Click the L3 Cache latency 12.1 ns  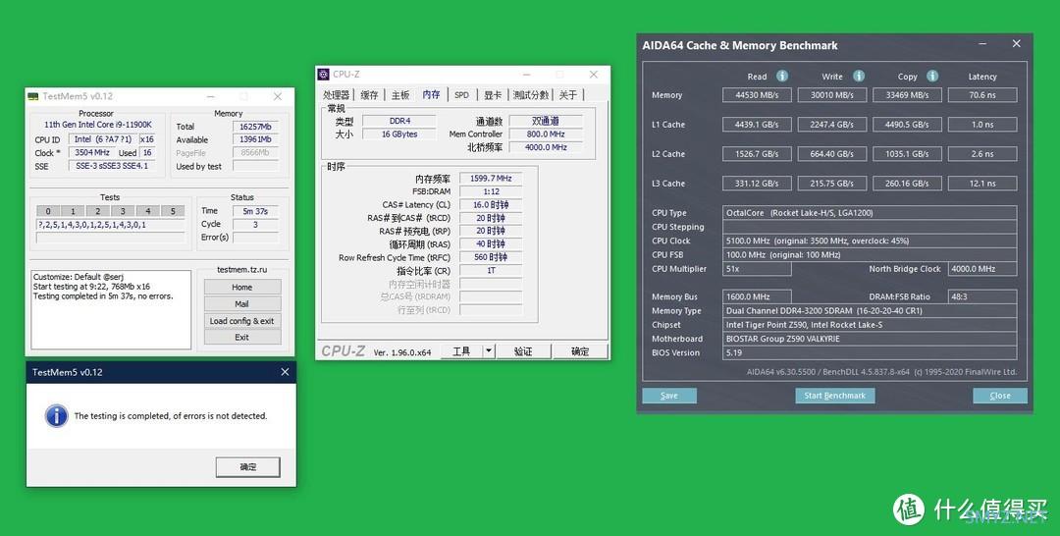click(982, 184)
